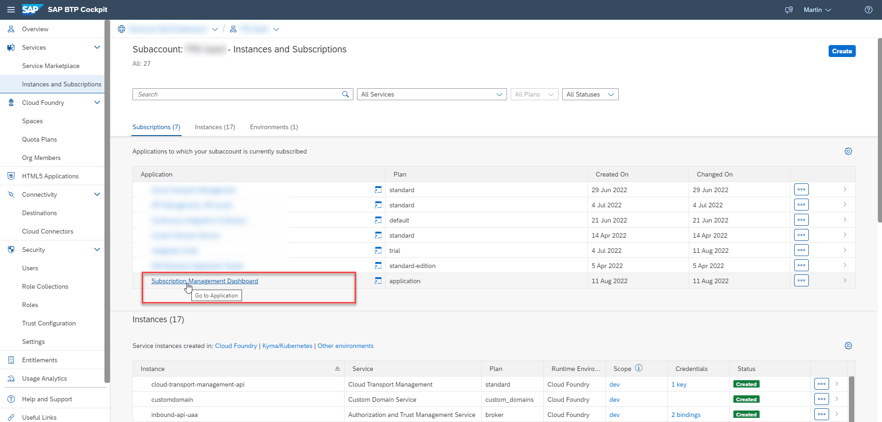
Task: Collapse the Services section
Action: click(x=97, y=47)
